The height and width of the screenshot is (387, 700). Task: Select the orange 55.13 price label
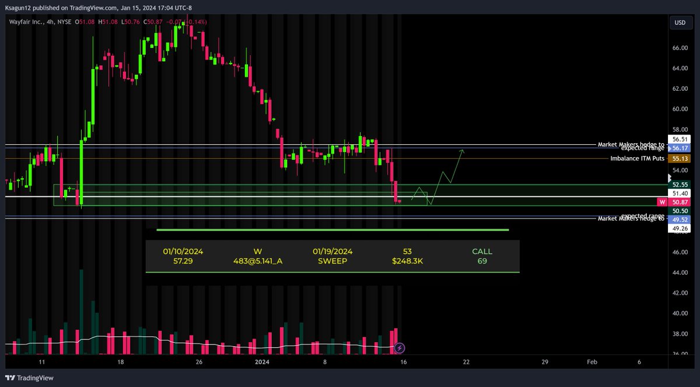[x=681, y=158]
